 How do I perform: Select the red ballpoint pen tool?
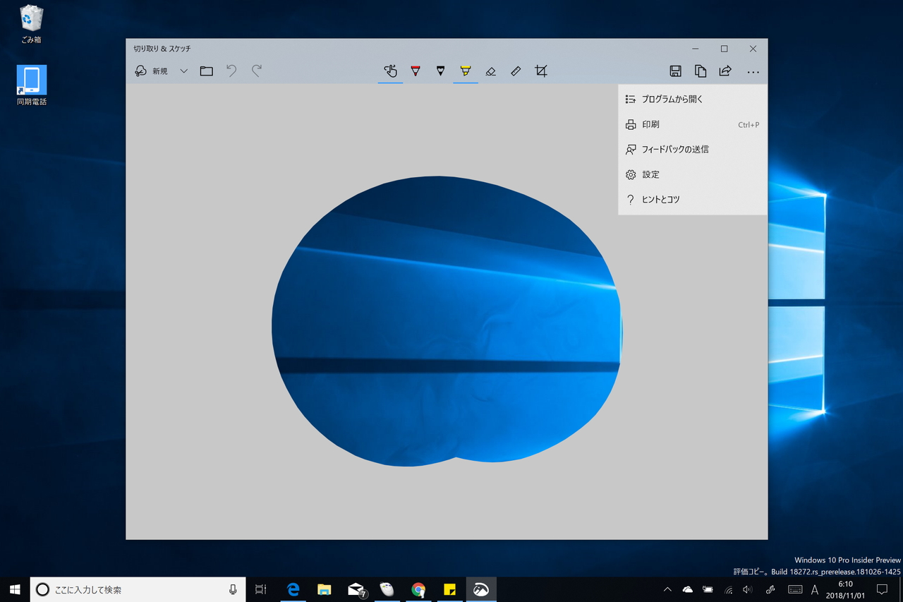point(416,71)
